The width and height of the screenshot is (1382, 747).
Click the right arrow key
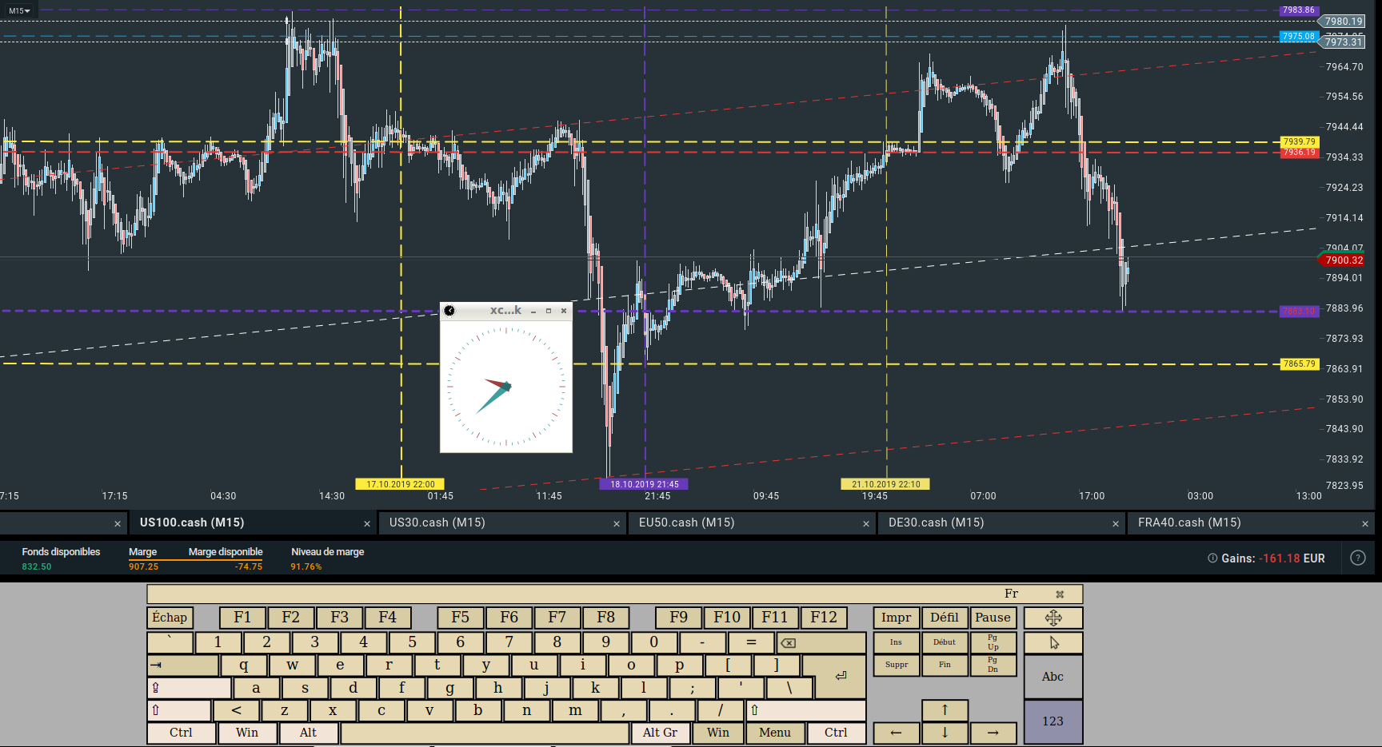pyautogui.click(x=993, y=733)
